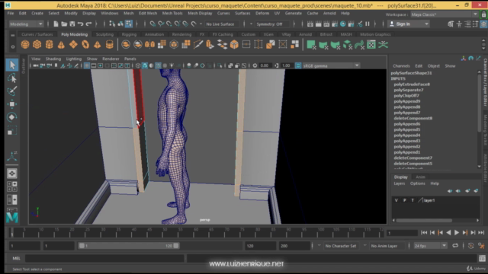Viewport: 488px width, 274px height.
Task: Click the playback range slider bar
Action: tap(129, 246)
